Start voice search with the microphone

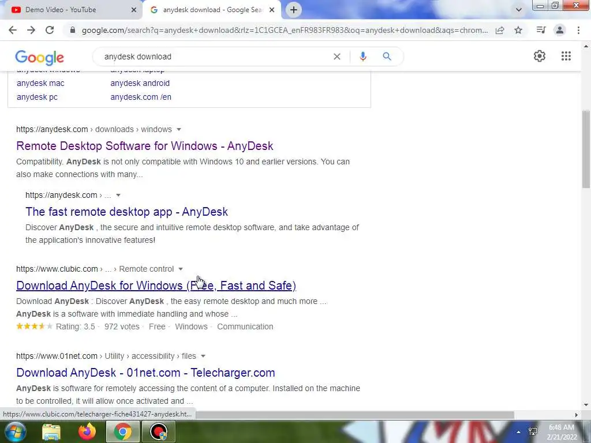(x=362, y=57)
